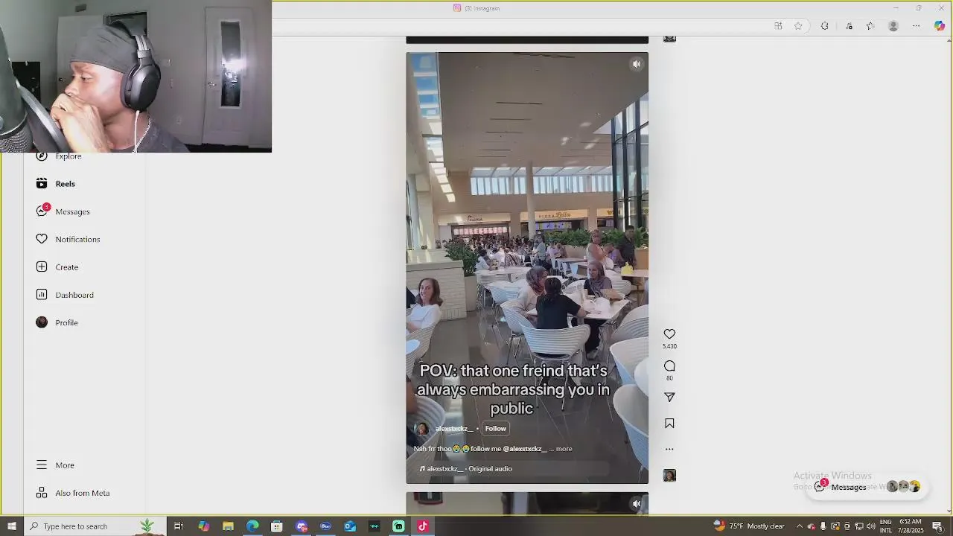Screen dimensions: 953x536
Task: Open the clock showing 6:52 AM
Action: [911, 526]
